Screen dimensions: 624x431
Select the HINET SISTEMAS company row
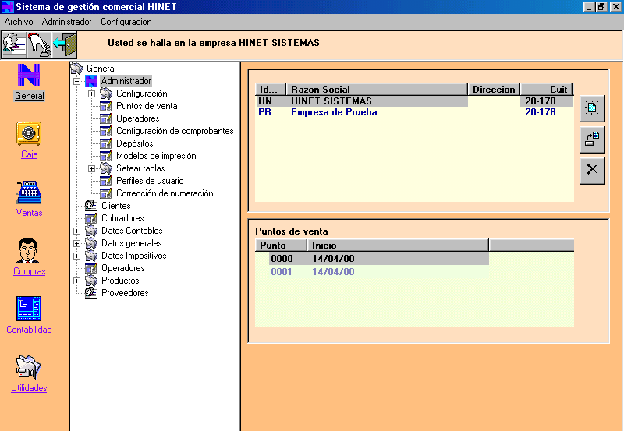pos(414,101)
